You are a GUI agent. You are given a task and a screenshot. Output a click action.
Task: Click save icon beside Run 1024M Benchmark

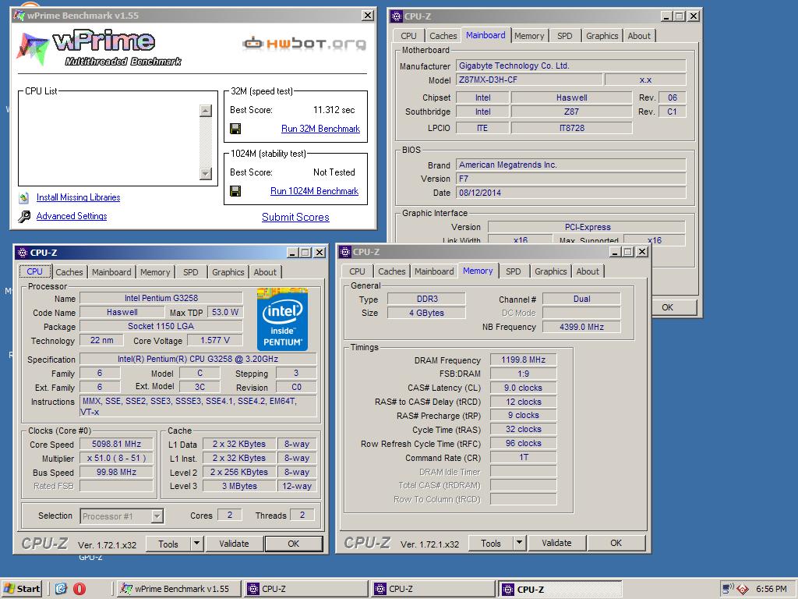(235, 191)
